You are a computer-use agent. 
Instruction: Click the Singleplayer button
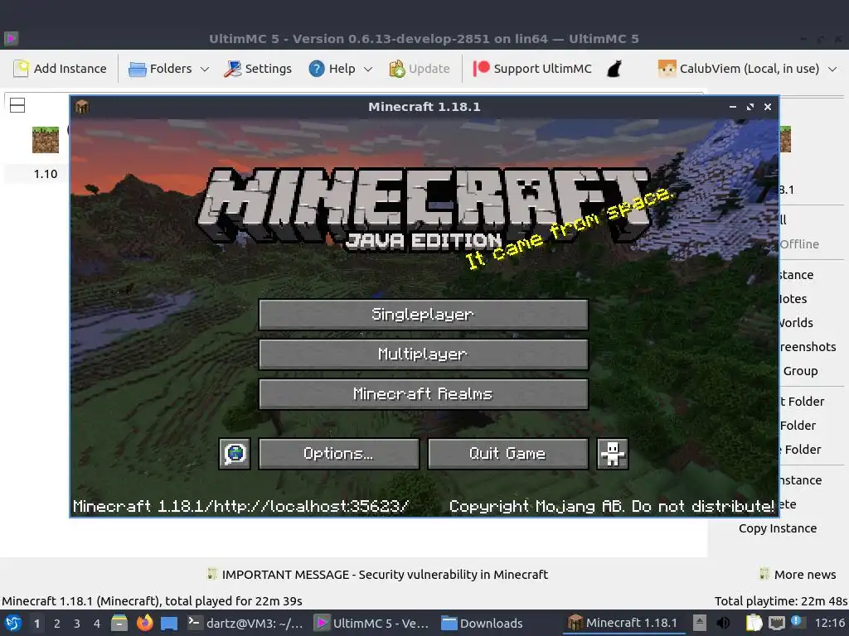pos(424,314)
